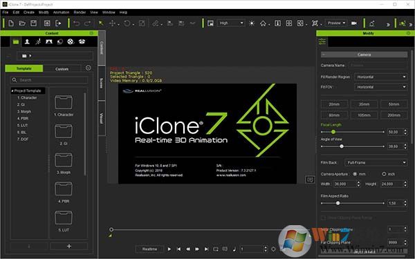This screenshot has height=259, width=415.
Task: Toggle the Show Clipping Plane checkbox
Action: coord(324,218)
